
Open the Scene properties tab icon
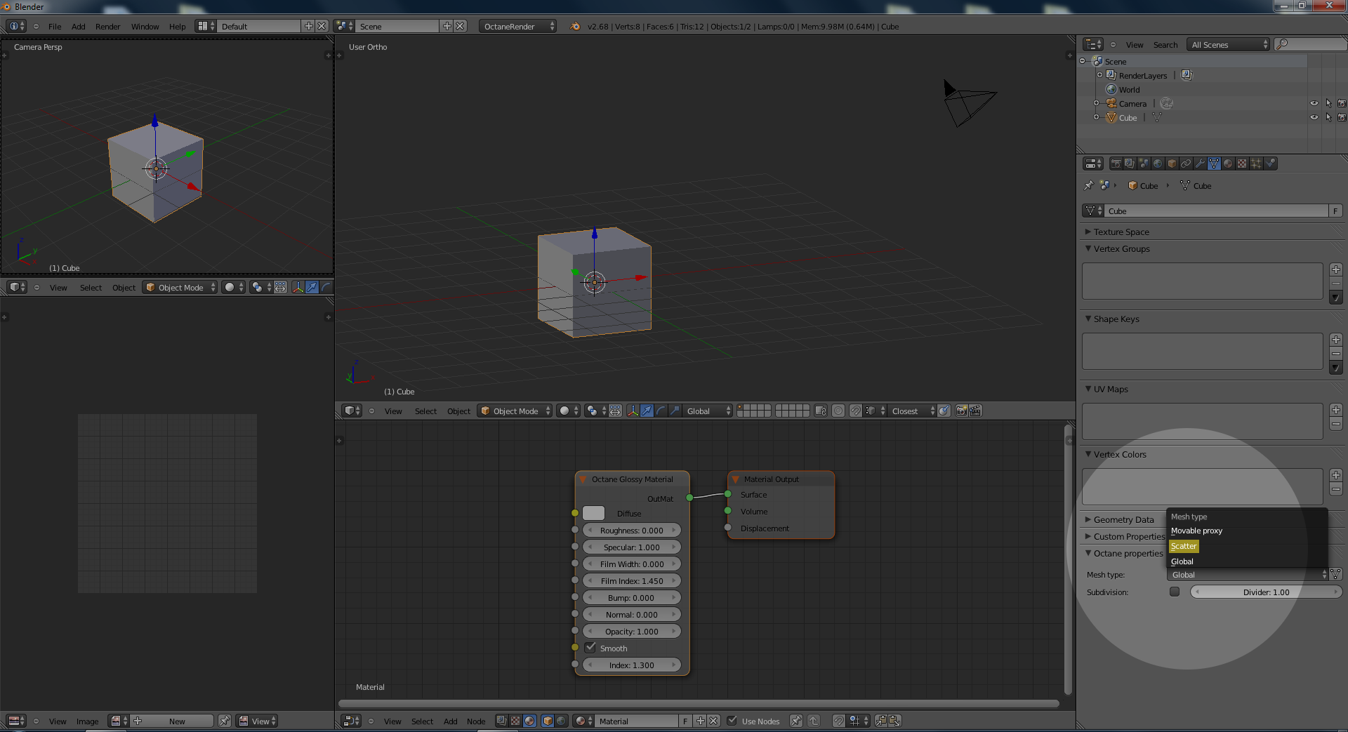1144,164
